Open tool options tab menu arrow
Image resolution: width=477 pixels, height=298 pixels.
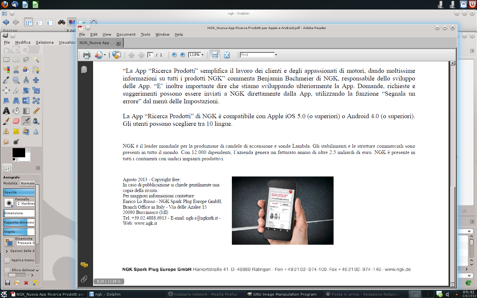pyautogui.click(x=38, y=168)
